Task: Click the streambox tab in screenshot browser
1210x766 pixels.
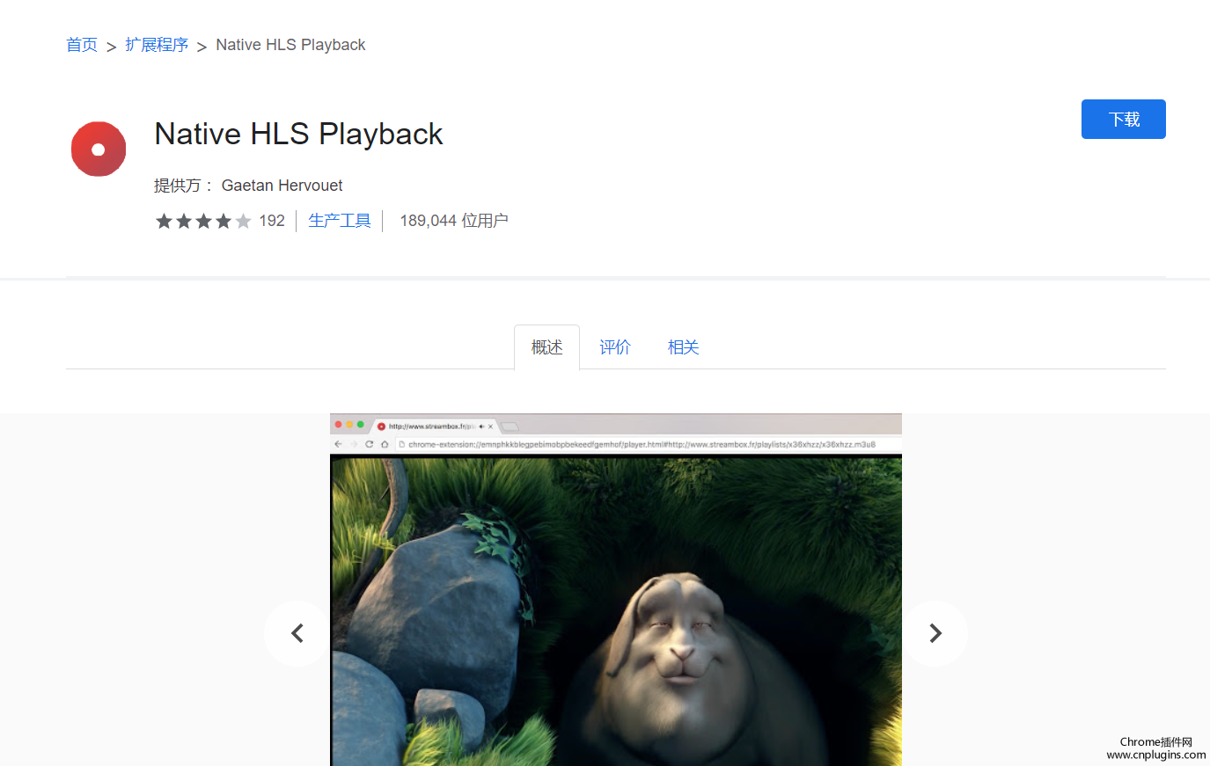Action: [436, 426]
